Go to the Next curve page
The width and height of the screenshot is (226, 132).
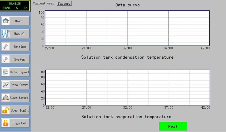tap(173, 126)
